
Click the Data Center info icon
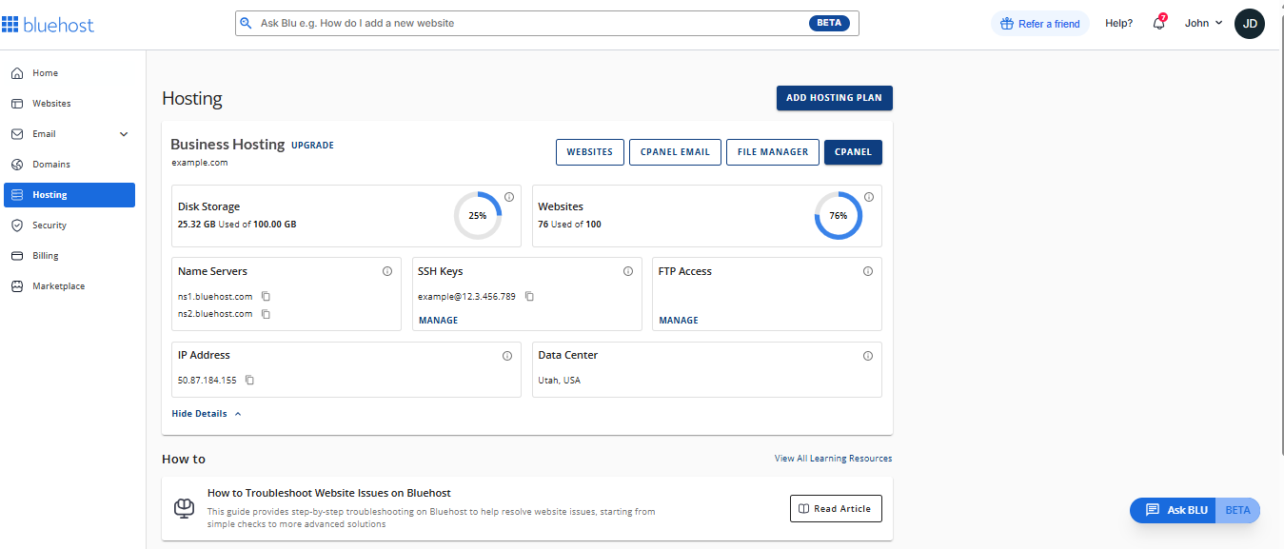tap(868, 355)
